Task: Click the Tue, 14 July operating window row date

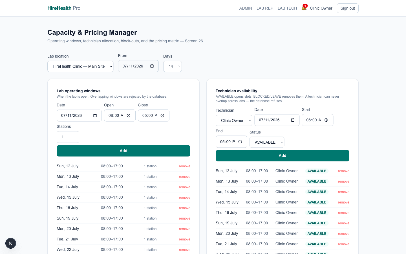Action: (67, 187)
